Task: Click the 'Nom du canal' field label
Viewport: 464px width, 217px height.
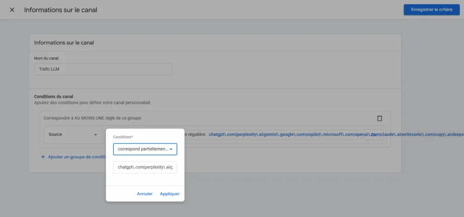Action: point(46,58)
